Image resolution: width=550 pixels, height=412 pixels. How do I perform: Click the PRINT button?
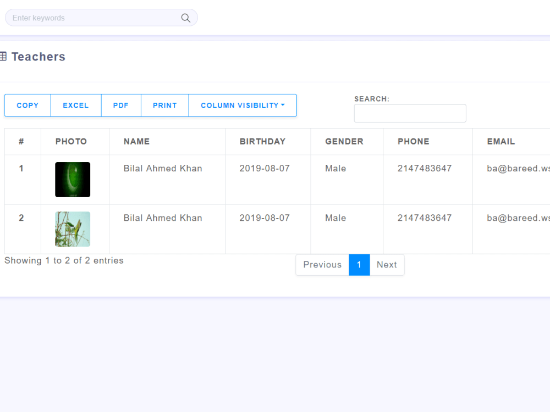(x=165, y=105)
